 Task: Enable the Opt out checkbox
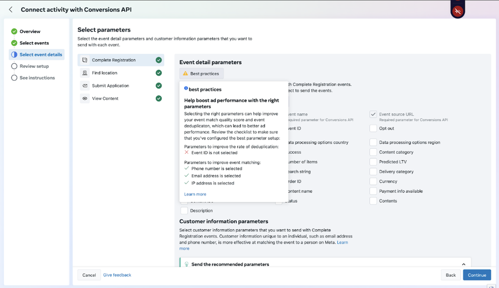point(373,128)
